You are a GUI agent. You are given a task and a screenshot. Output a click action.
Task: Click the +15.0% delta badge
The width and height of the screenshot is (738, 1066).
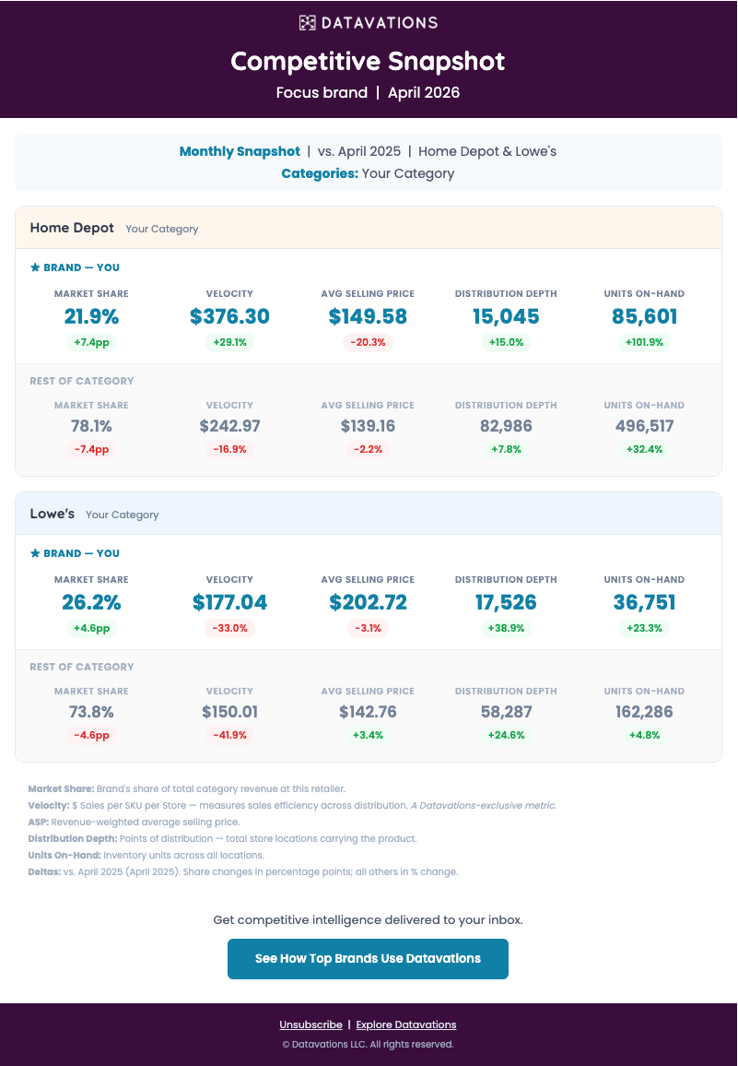coord(506,343)
